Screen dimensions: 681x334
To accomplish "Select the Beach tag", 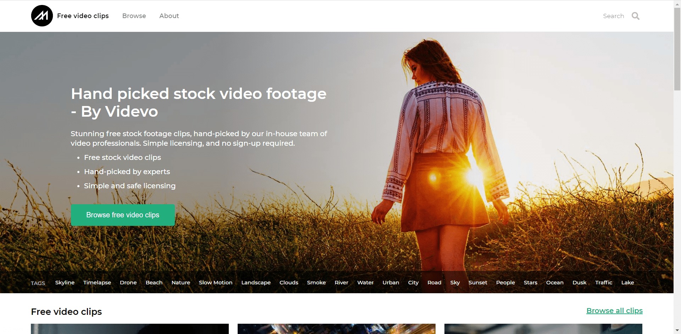I will pos(154,283).
